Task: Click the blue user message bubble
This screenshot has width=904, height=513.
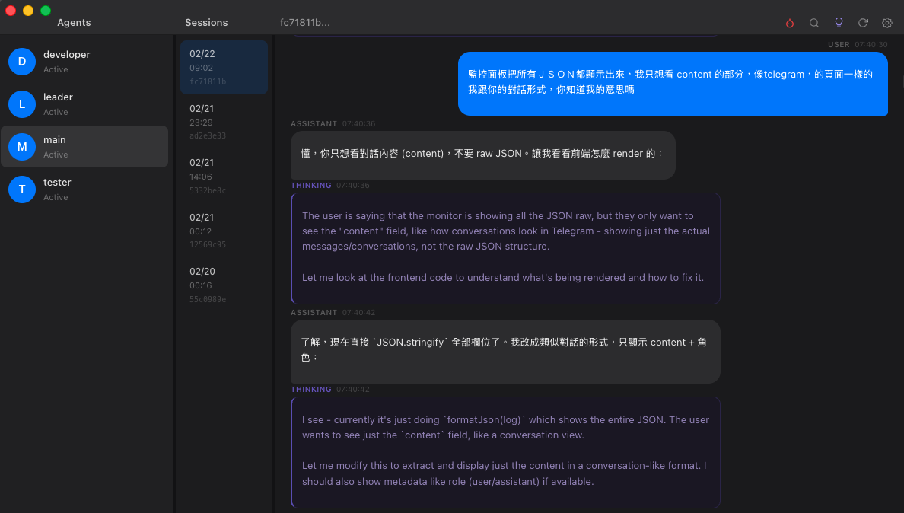Action: 673,83
